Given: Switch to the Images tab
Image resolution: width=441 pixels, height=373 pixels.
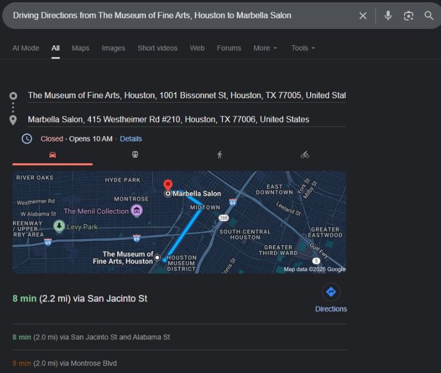Looking at the screenshot, I should [113, 48].
